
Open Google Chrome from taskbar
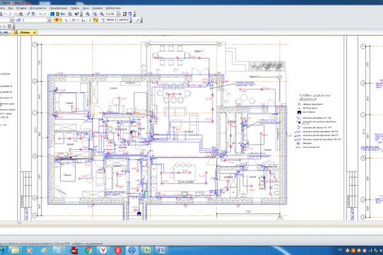(89, 251)
